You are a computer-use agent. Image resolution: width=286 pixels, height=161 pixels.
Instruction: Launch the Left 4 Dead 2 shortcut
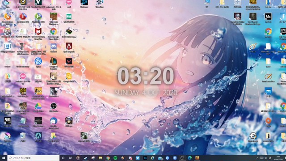(23, 91)
